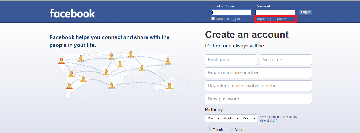Click the Surname field
The width and height of the screenshot is (360, 133).
coord(286,59)
